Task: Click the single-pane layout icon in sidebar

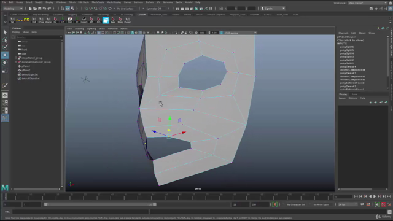Action: [5, 95]
